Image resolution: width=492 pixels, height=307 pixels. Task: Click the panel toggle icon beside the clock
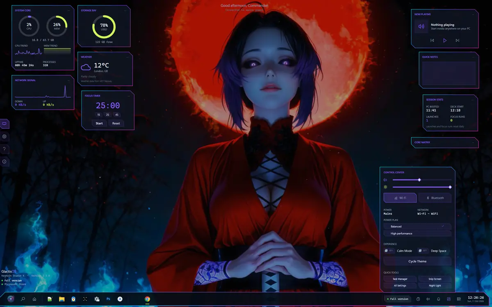tap(459, 299)
